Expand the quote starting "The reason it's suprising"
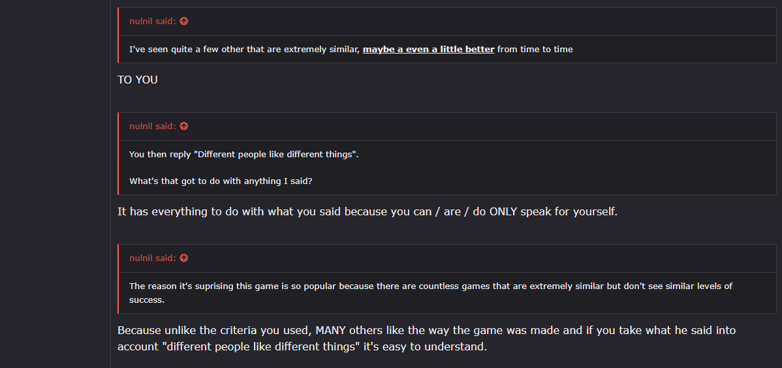Image resolution: width=782 pixels, height=368 pixels. 447,293
